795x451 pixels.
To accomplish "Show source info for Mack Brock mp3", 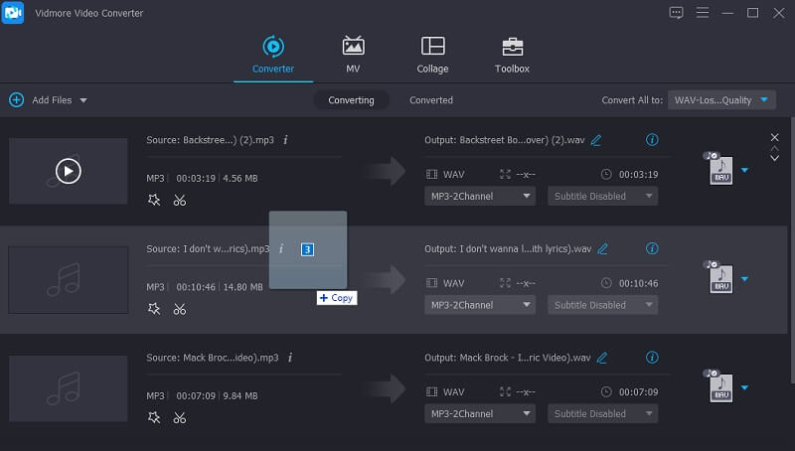I will point(288,357).
